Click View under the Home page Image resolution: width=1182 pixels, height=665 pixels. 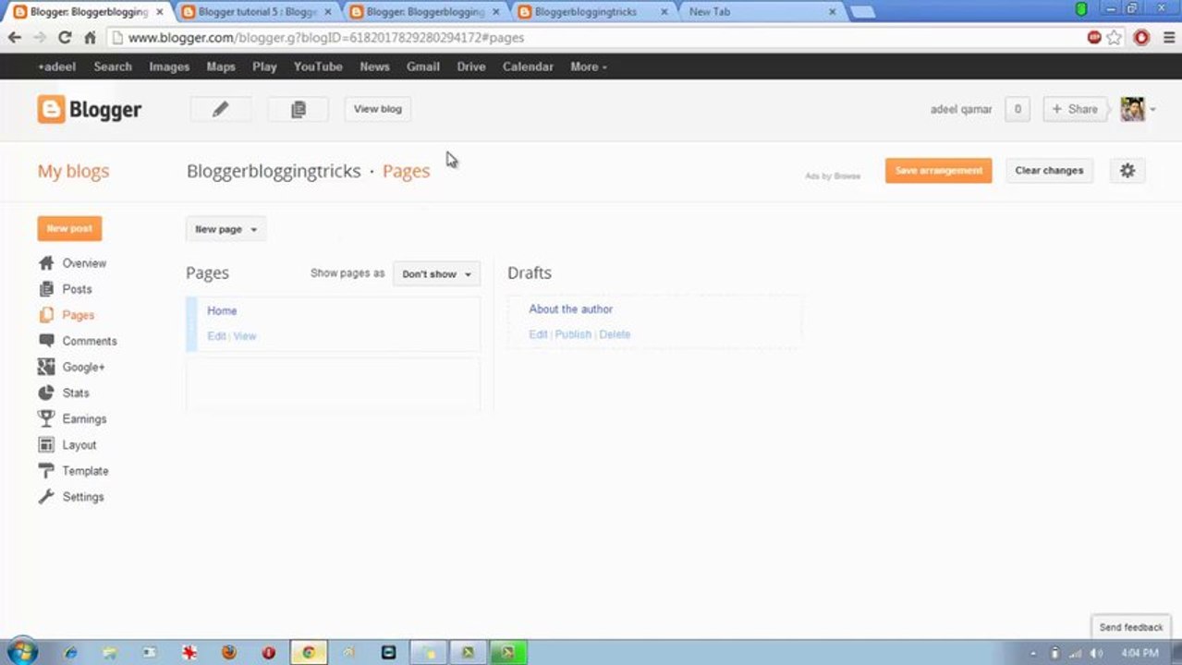point(245,336)
